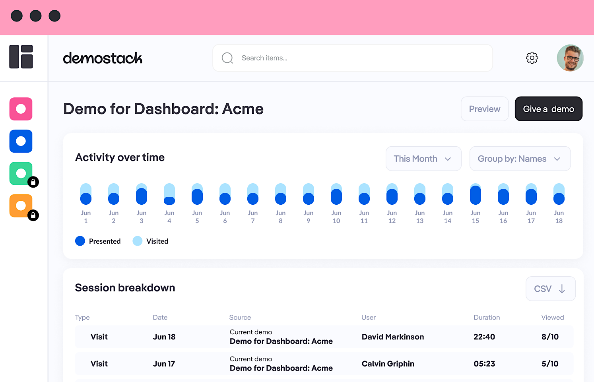Select the Jun 7 activity bar
The width and height of the screenshot is (594, 382).
click(253, 194)
